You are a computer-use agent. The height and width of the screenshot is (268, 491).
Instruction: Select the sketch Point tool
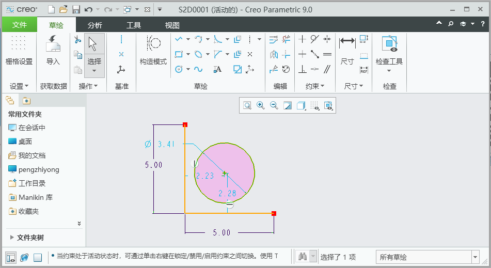[x=250, y=54]
